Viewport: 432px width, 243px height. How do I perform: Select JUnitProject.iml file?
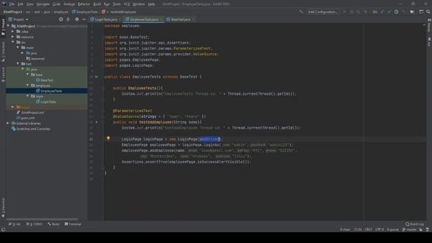(30, 113)
